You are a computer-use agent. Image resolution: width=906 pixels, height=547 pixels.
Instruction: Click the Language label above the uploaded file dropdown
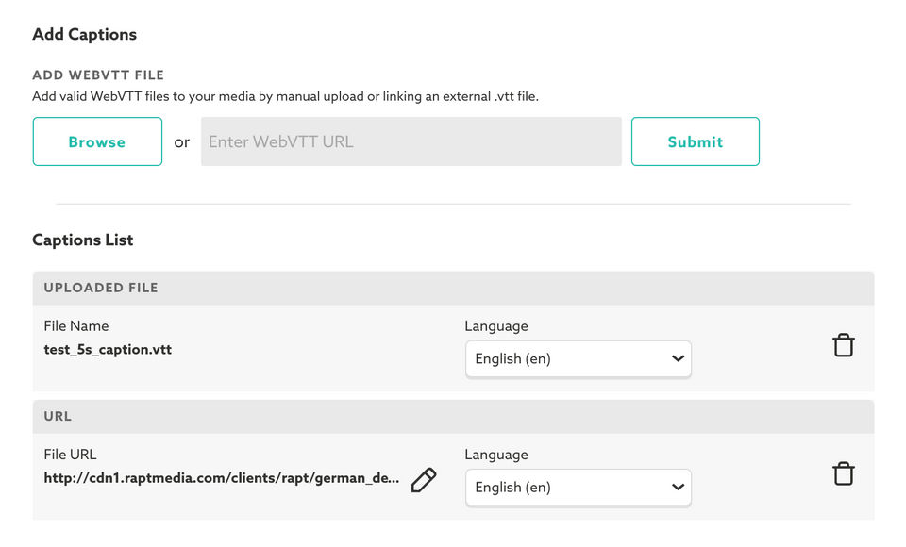coord(496,325)
